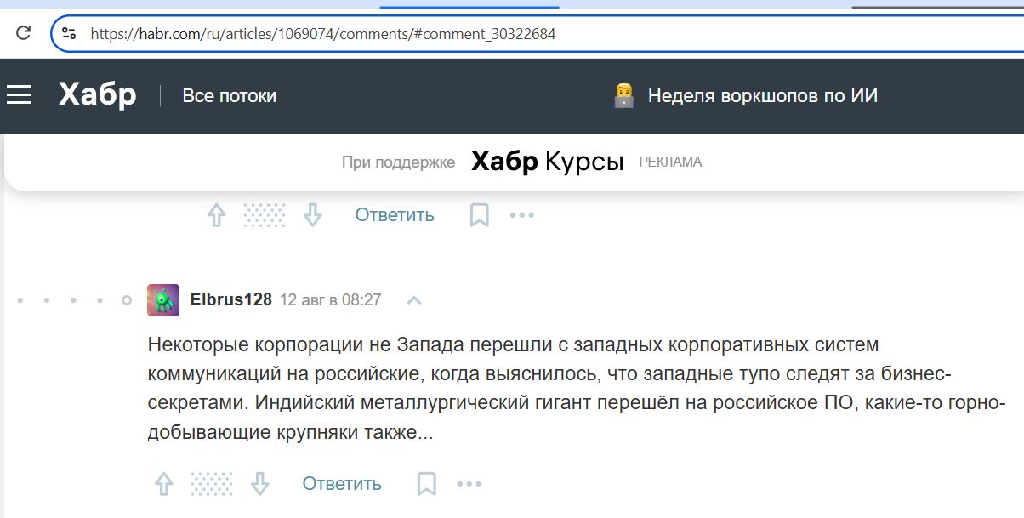Downvote the Elbrus128 comment
The width and height of the screenshot is (1024, 518).
coord(260,484)
